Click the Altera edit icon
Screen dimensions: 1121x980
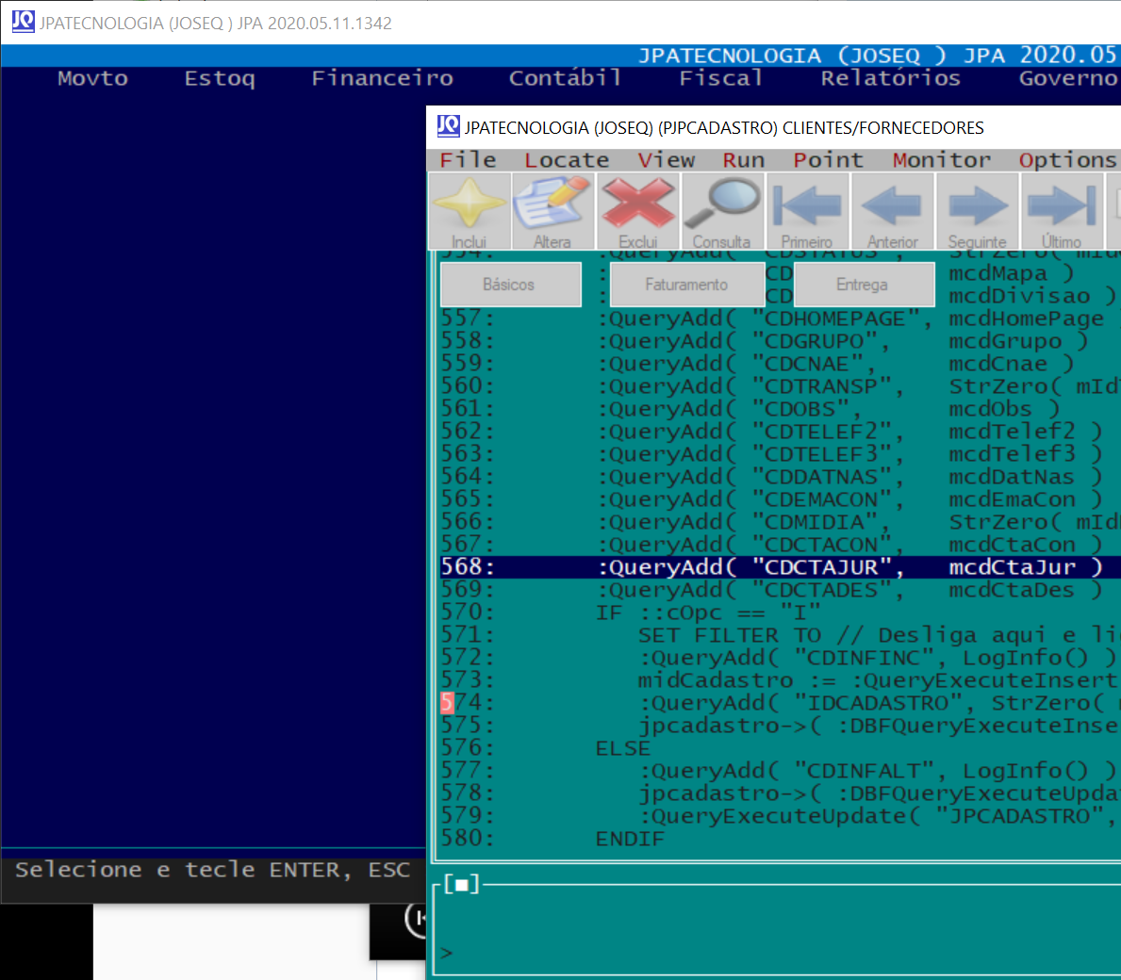552,211
